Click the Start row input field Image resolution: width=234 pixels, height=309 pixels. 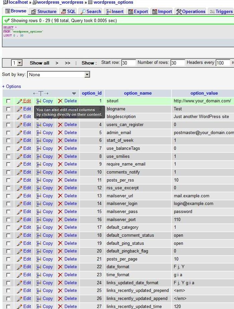128,63
